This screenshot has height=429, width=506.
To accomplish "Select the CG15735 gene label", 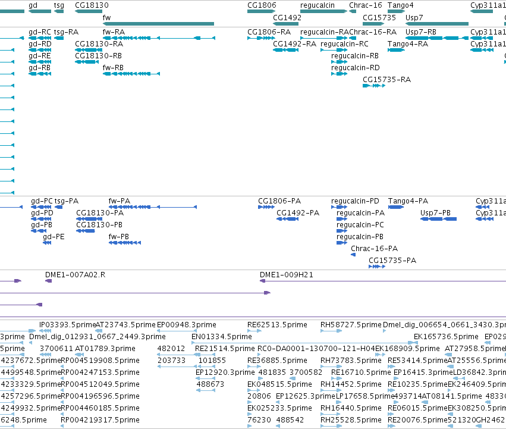I will [x=379, y=18].
